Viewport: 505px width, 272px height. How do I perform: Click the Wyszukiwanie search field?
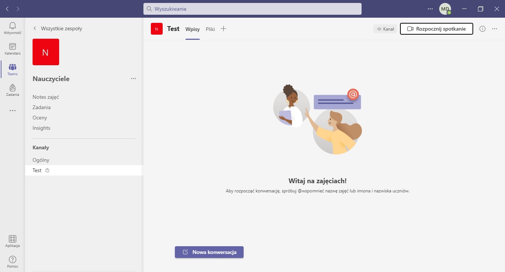pyautogui.click(x=252, y=9)
